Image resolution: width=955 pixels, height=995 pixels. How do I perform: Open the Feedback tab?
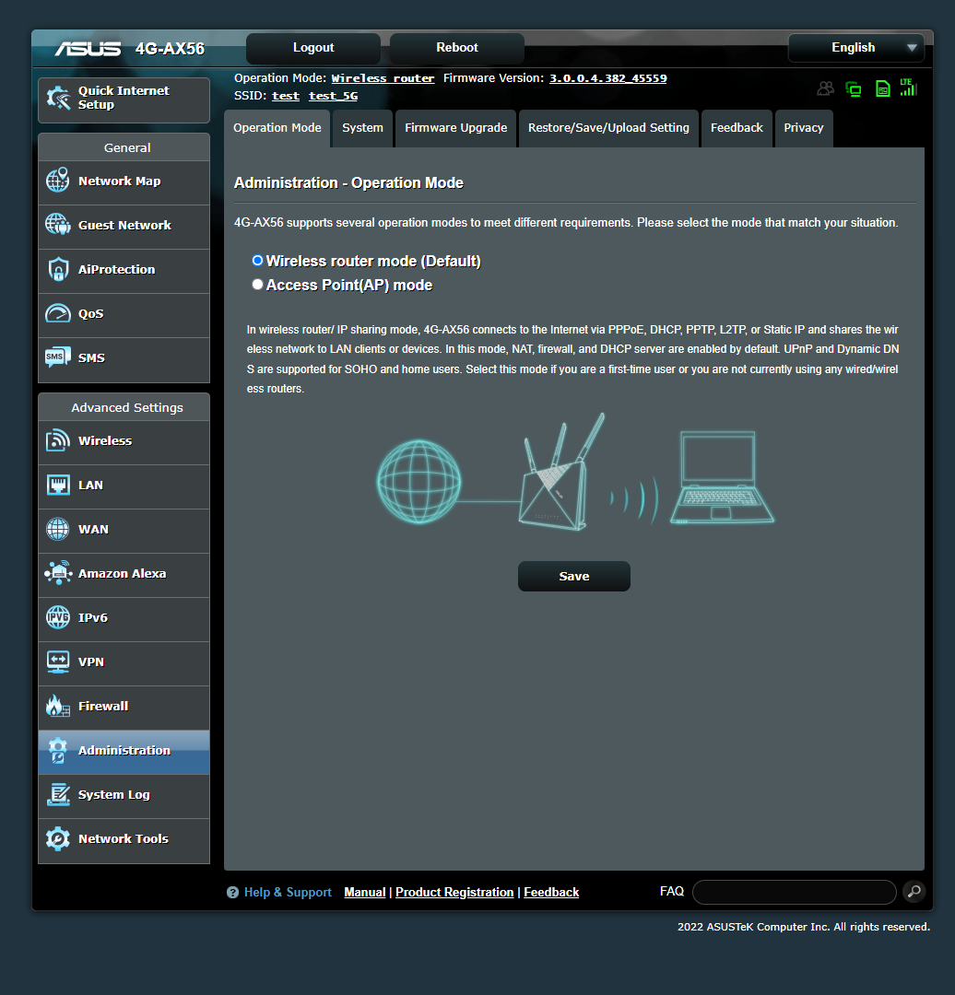click(737, 128)
